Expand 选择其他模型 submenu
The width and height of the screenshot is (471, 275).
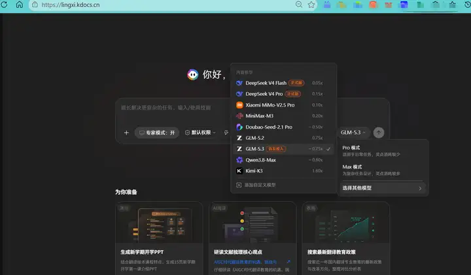(383, 188)
